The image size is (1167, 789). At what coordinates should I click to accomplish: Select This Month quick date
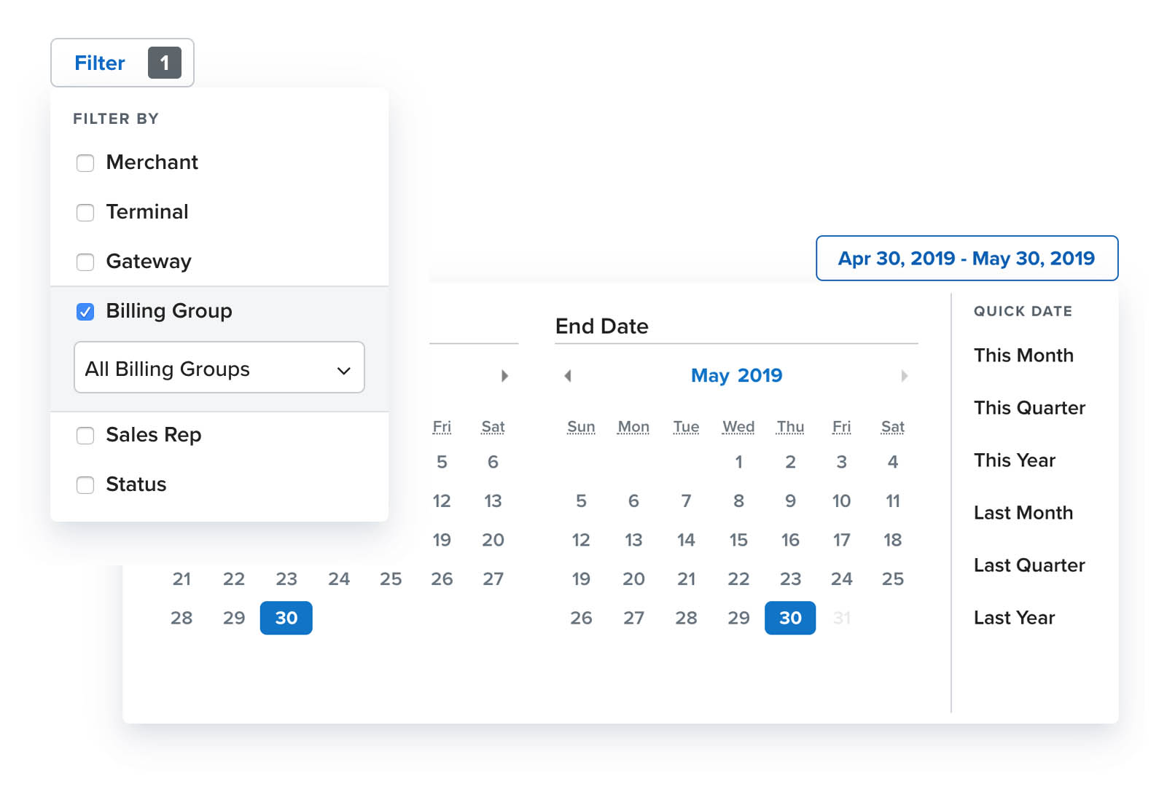tap(1023, 356)
